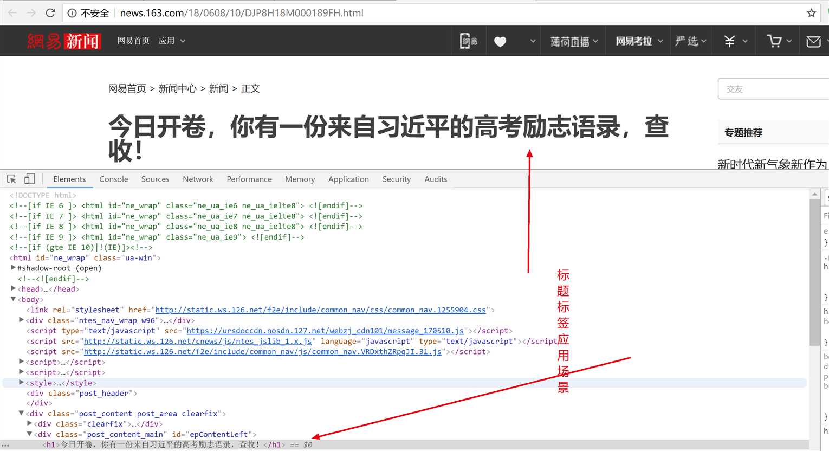This screenshot has height=451, width=829.
Task: Click 网易首页 breadcrumb link
Action: click(127, 88)
